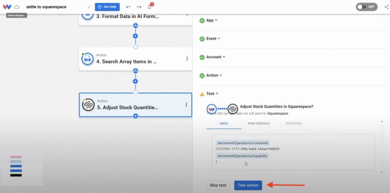The width and height of the screenshot is (390, 193).
Task: Open the notifications bell
Action: [x=149, y=7]
